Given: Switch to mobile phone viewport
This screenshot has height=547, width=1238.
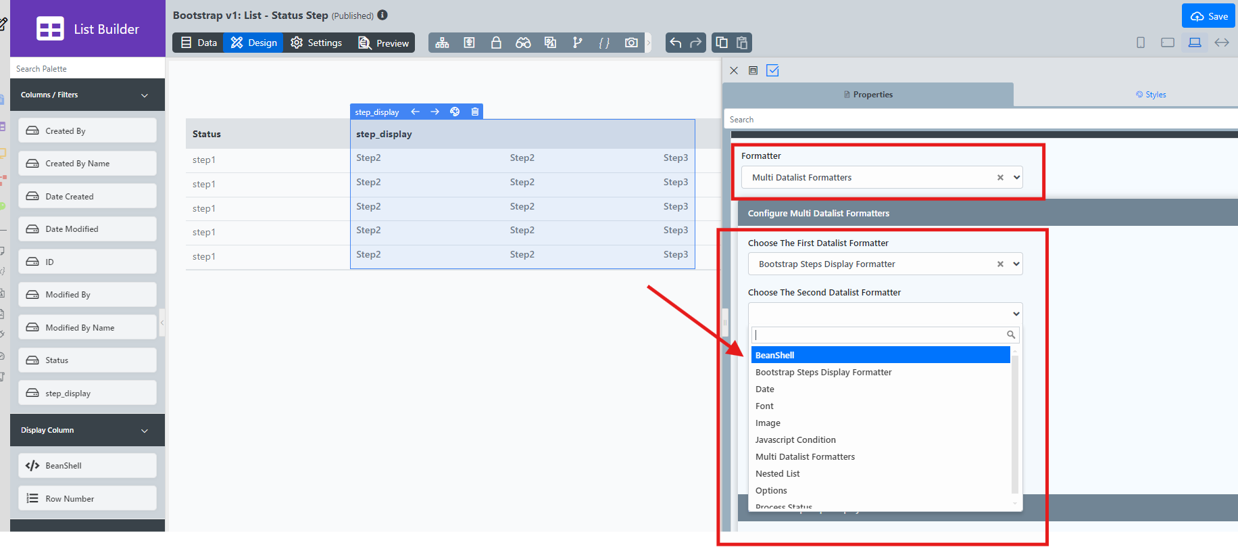Looking at the screenshot, I should click(1141, 43).
